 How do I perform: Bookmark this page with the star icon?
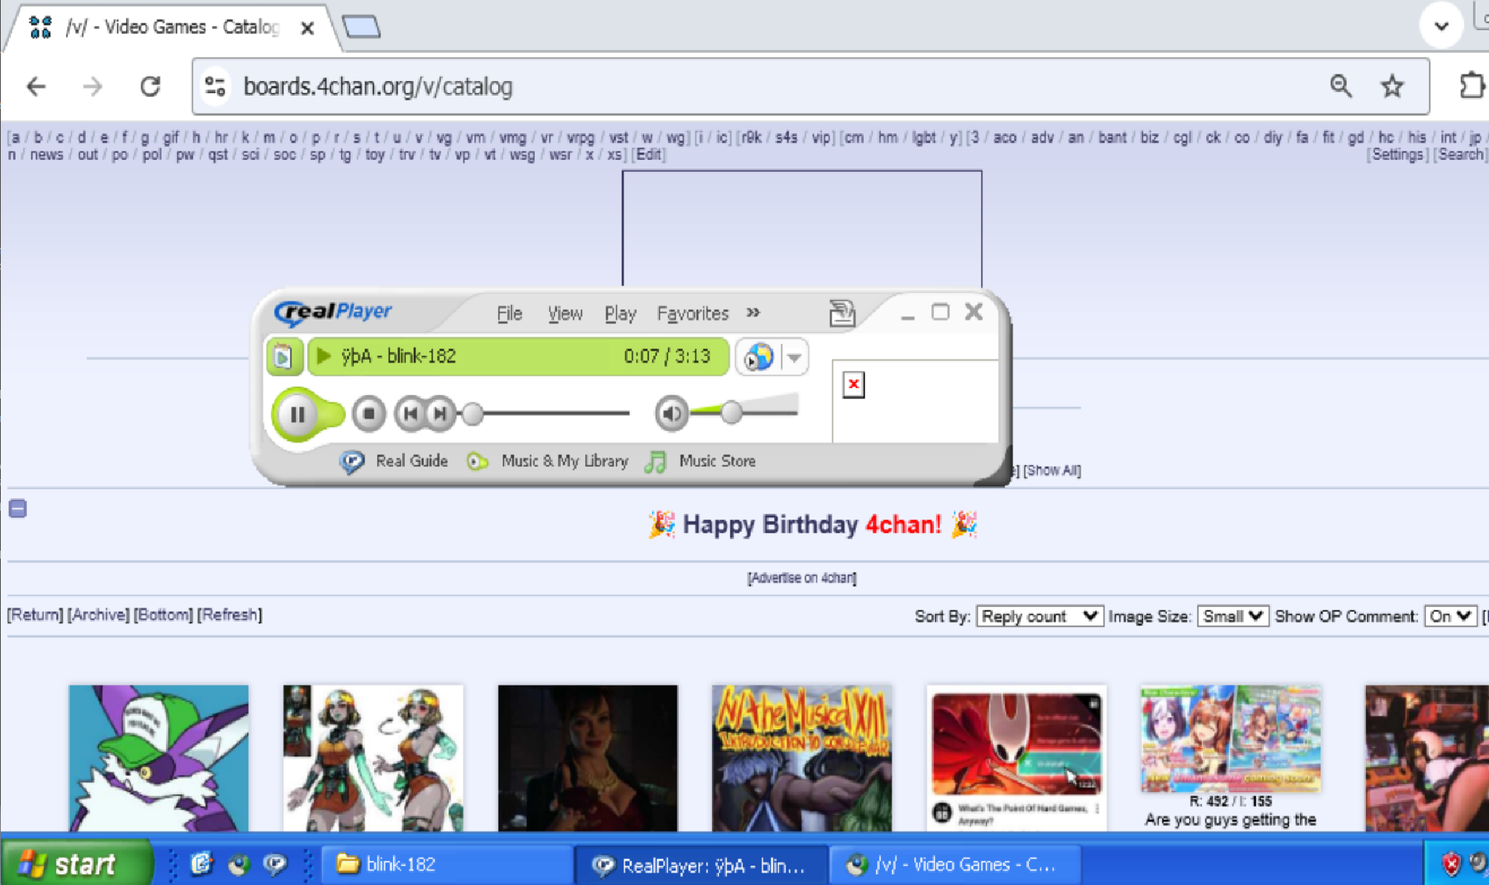pos(1392,86)
